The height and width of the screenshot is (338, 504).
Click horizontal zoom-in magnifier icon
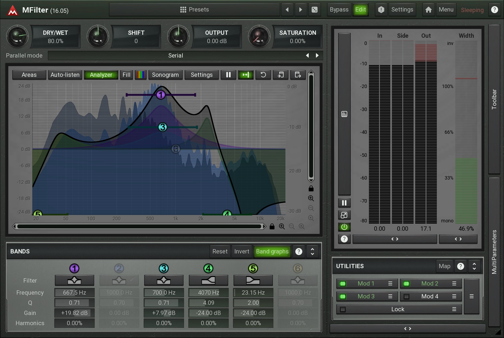pyautogui.click(x=282, y=226)
